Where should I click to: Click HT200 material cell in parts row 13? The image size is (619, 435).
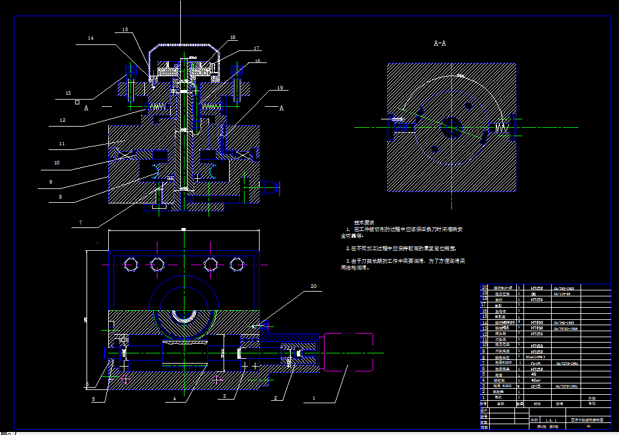click(537, 328)
